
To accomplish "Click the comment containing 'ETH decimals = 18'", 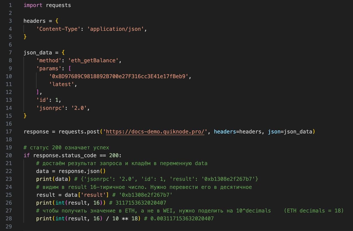I will coord(314,211).
